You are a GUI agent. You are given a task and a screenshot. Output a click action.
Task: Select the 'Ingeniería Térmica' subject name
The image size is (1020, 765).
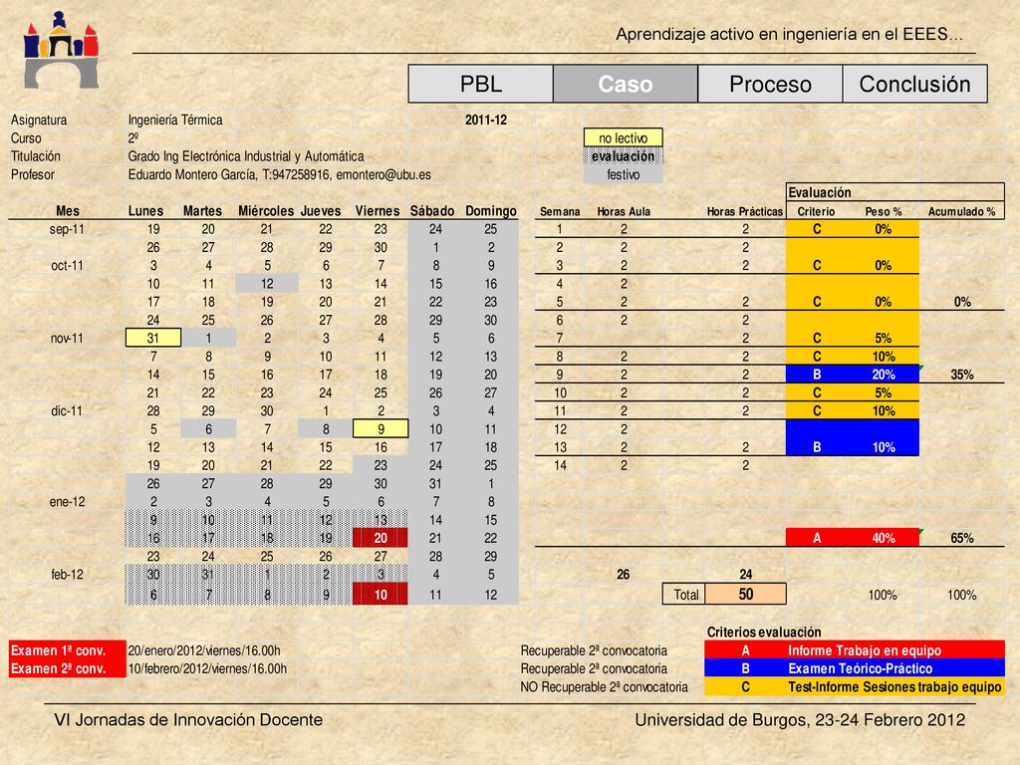175,120
